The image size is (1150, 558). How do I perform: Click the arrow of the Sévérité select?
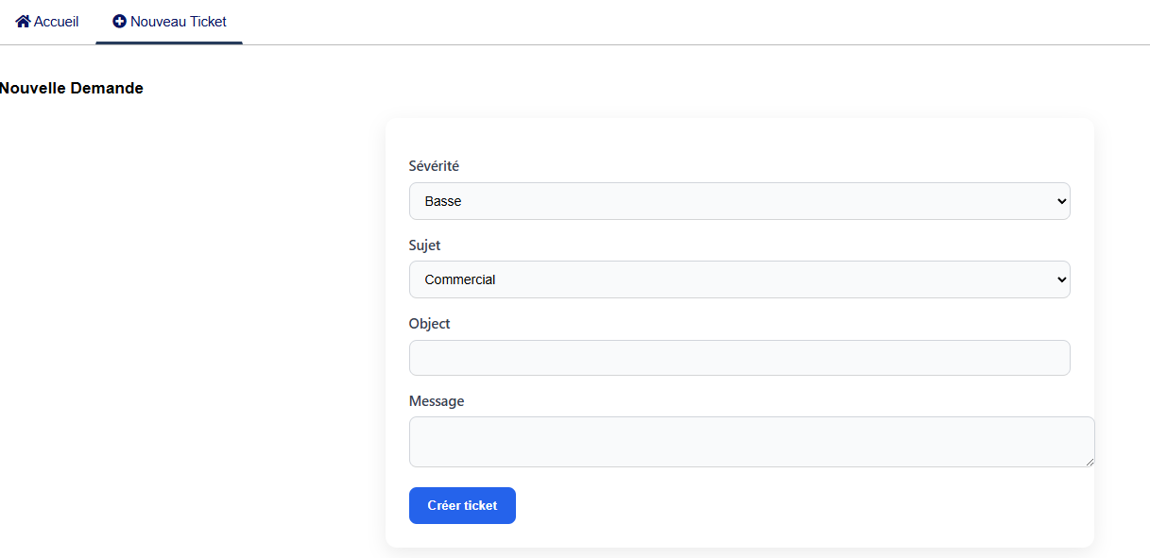(x=1061, y=201)
